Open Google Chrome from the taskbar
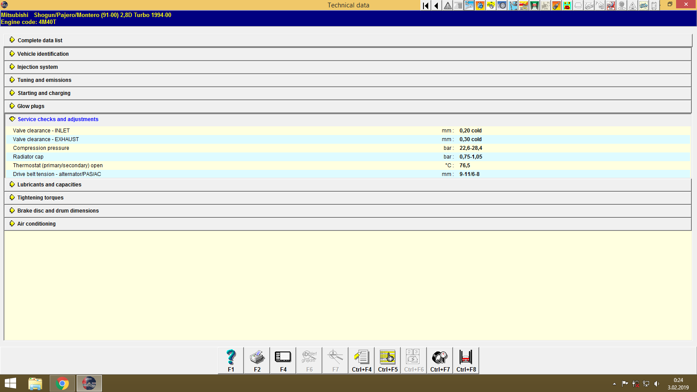The image size is (697, 392). (x=62, y=383)
